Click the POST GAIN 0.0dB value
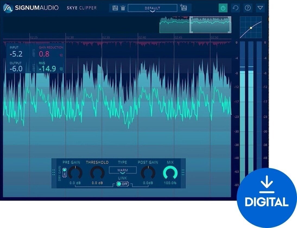 pos(148,183)
